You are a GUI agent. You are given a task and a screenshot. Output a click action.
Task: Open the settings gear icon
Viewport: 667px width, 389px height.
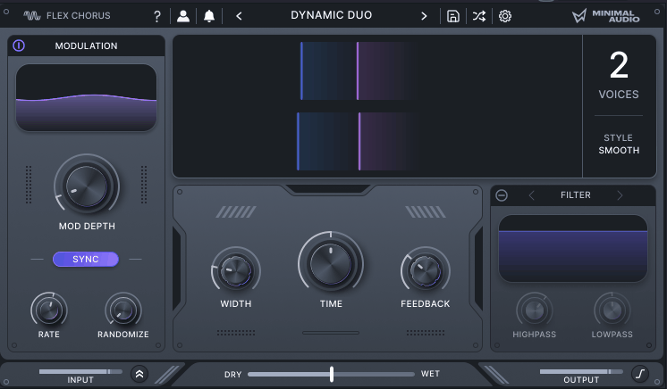(505, 16)
